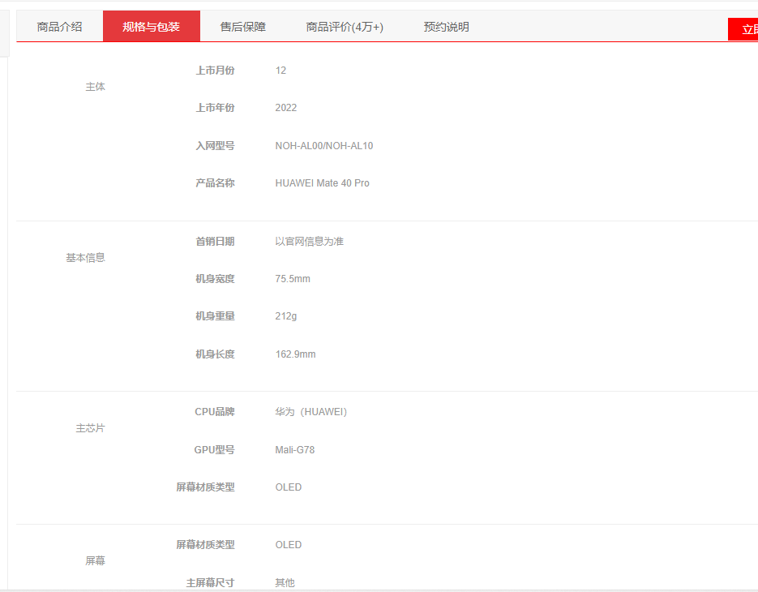The image size is (758, 592).
Task: Click the 主体 section heading
Action: click(95, 87)
